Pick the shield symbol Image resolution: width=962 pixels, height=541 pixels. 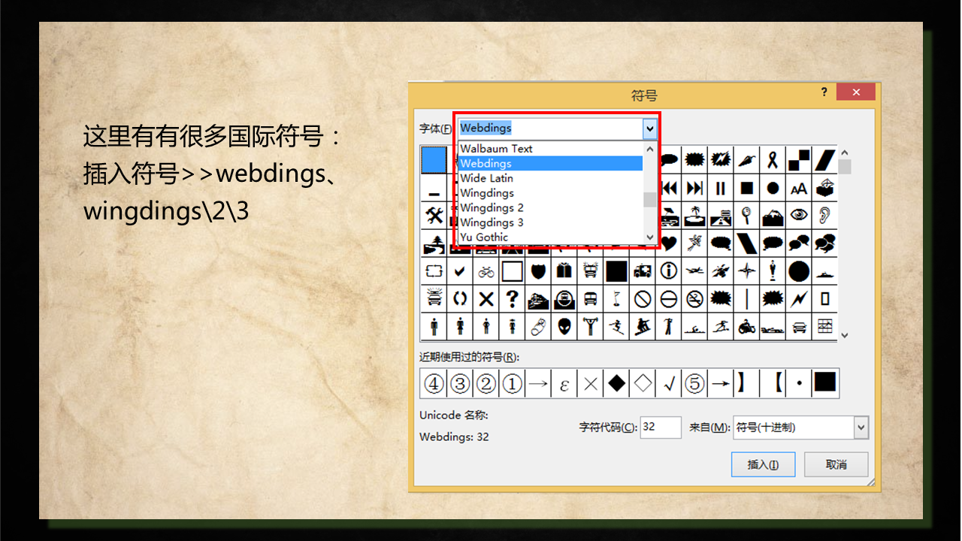(x=538, y=271)
